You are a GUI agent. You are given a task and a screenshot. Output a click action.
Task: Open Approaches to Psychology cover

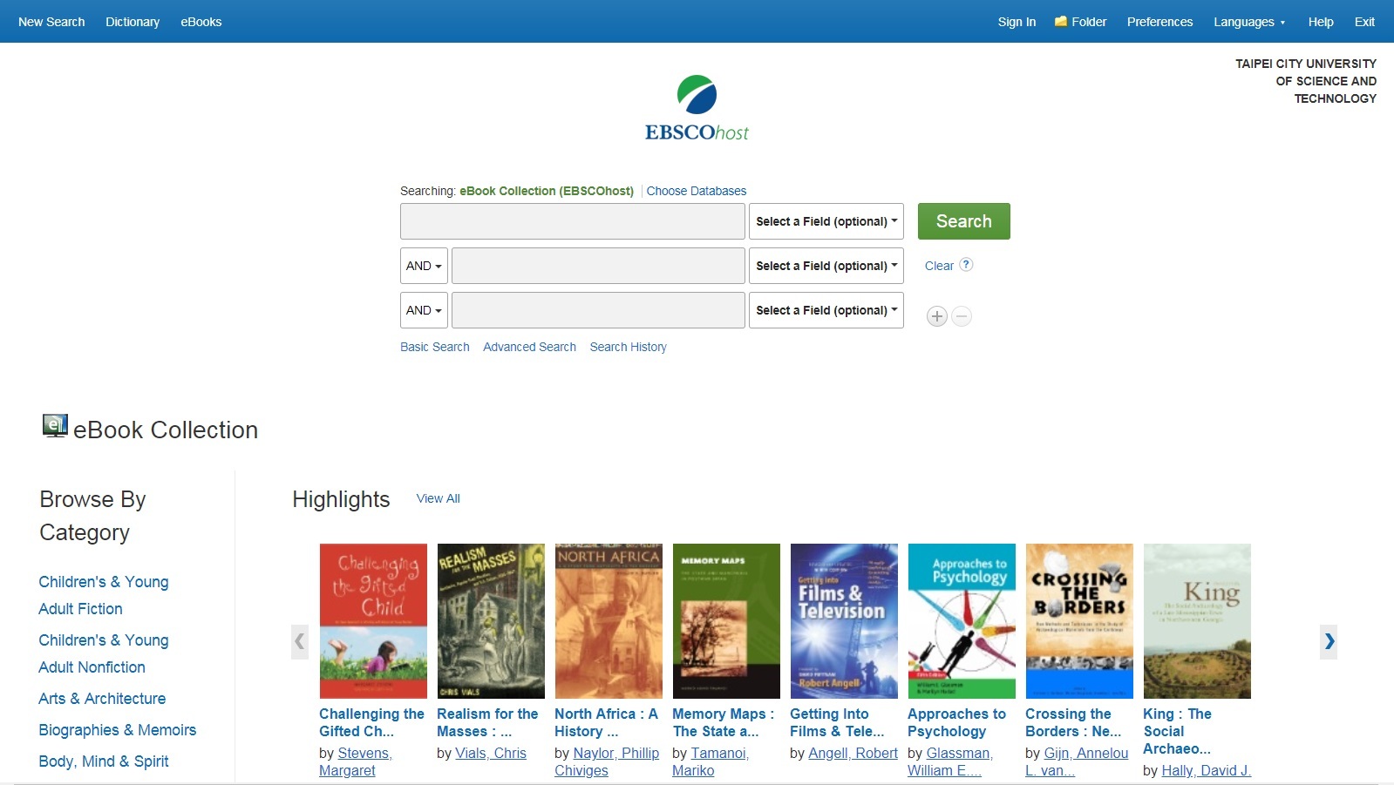click(962, 621)
